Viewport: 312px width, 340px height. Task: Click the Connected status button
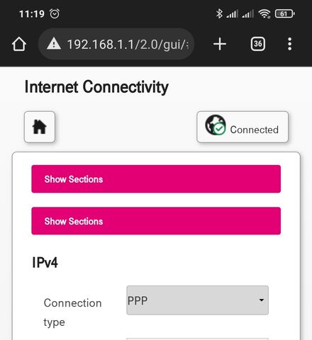pos(243,127)
